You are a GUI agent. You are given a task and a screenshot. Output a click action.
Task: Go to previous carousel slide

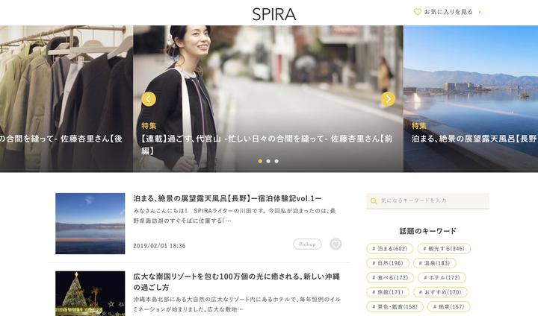149,99
